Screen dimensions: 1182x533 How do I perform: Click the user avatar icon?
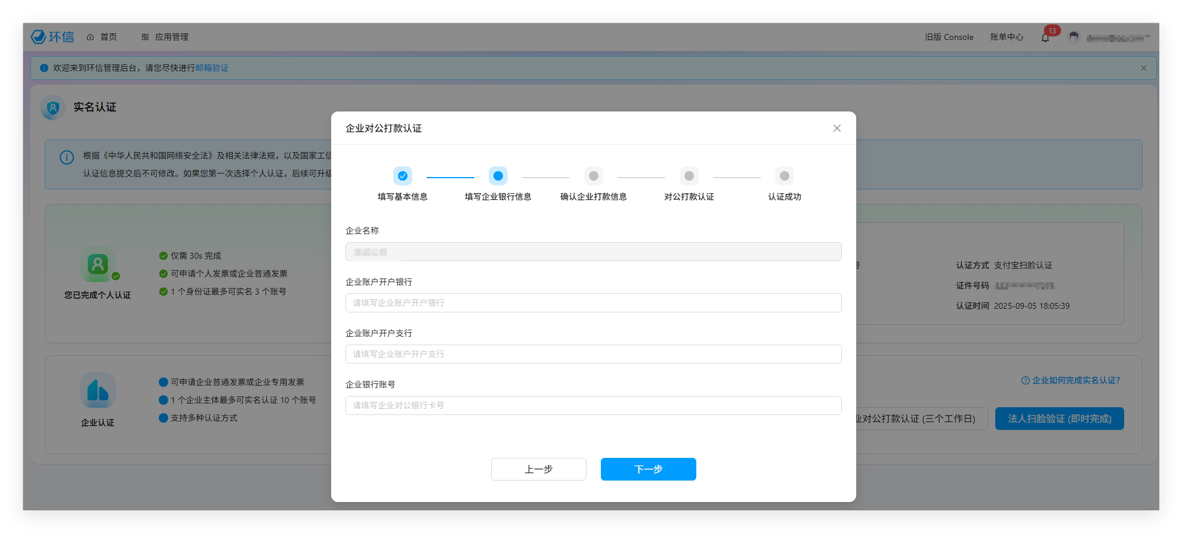[1074, 38]
